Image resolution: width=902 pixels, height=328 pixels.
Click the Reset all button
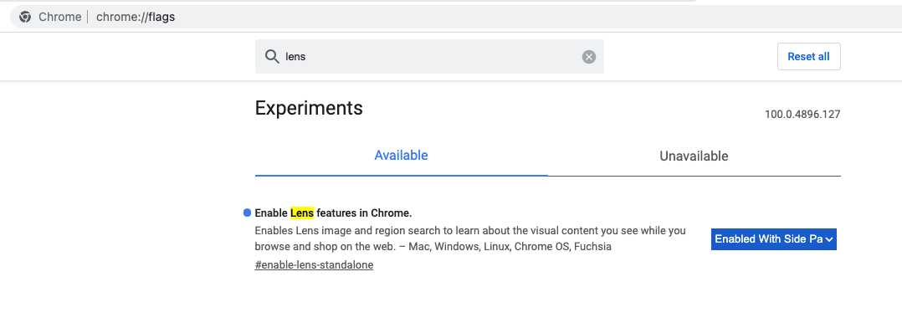808,56
